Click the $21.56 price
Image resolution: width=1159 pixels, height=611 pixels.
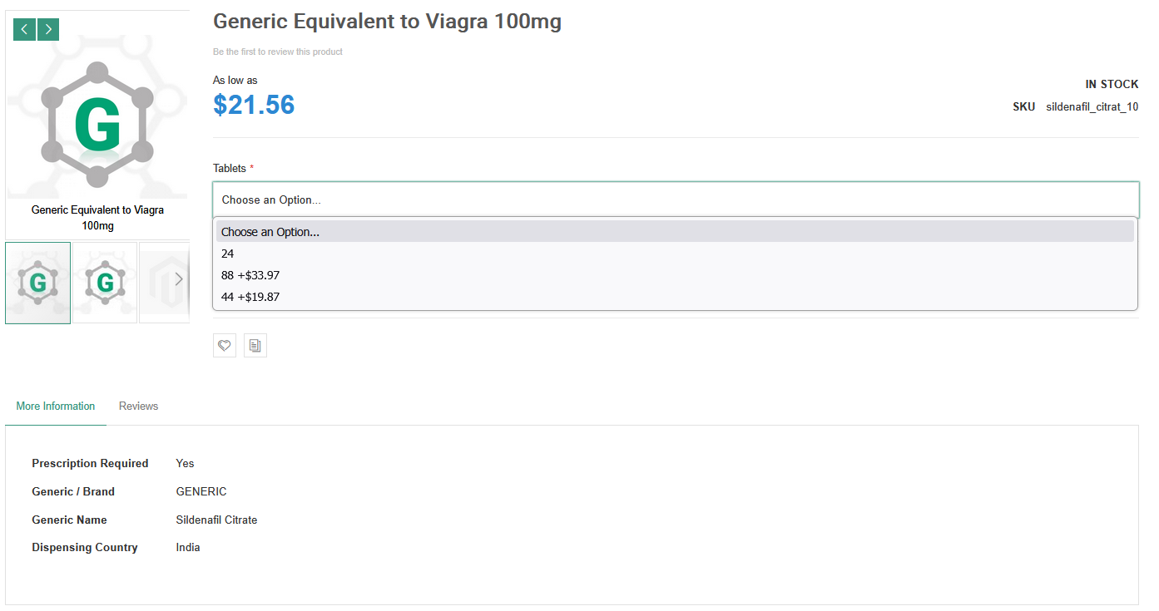[254, 105]
